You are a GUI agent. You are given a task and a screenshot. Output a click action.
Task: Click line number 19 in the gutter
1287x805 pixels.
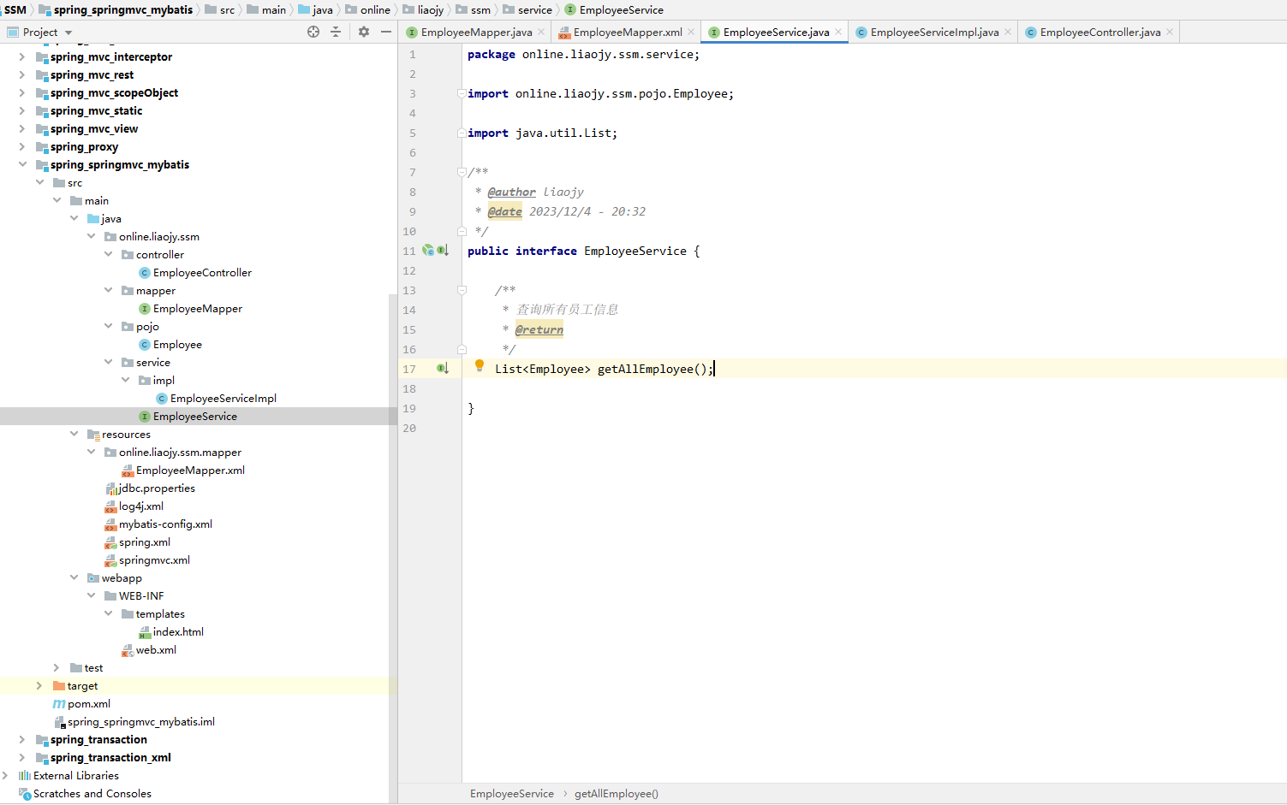[409, 408]
